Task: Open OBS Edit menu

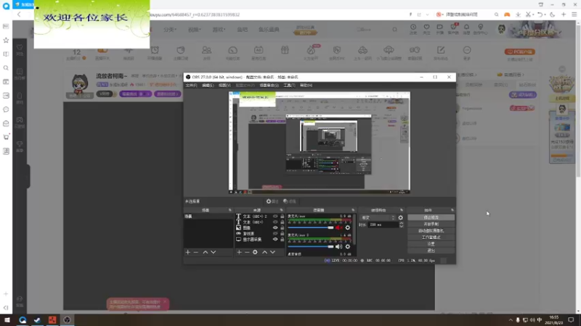Action: 208,85
